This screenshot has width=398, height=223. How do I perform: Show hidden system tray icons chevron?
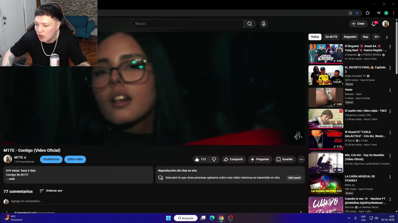pyautogui.click(x=349, y=218)
